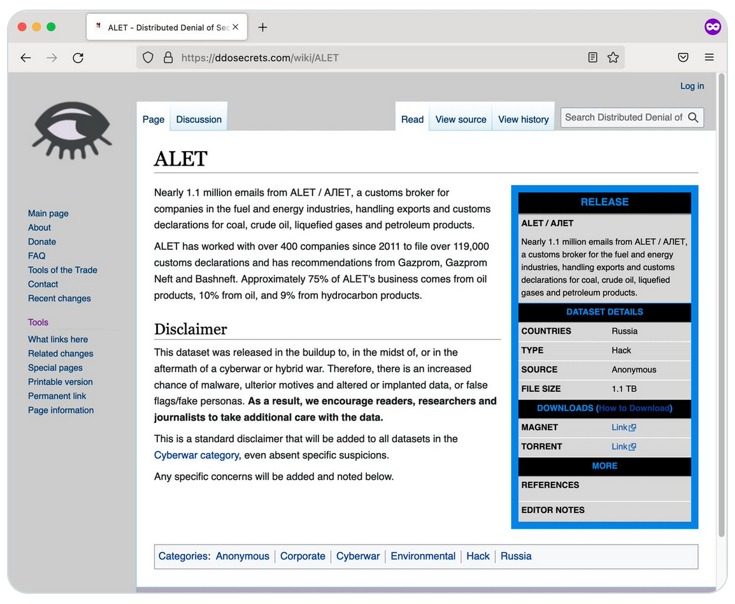Screen dimensions: 735x604
Task: Click the Cyberwar category link in disclaimer
Action: (196, 455)
